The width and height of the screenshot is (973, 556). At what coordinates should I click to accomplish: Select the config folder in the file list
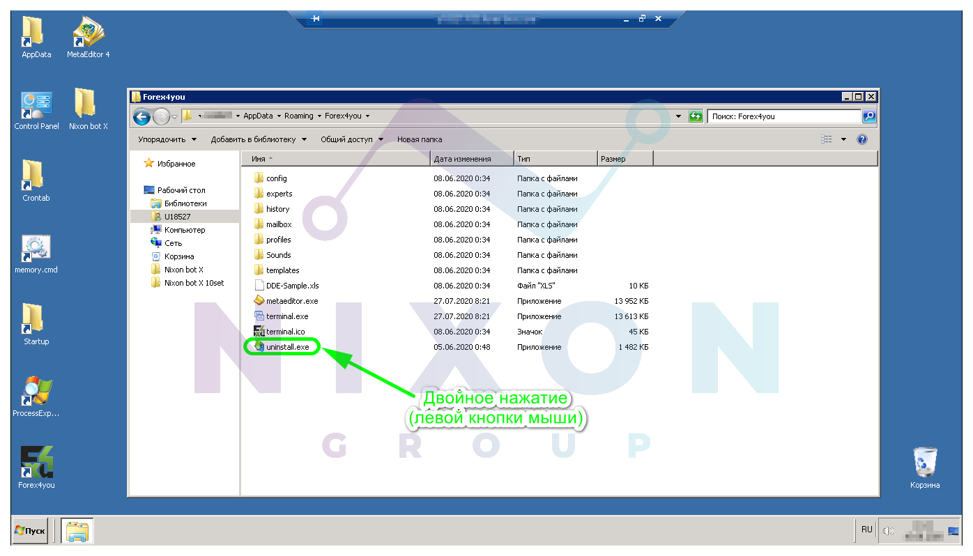click(x=270, y=178)
